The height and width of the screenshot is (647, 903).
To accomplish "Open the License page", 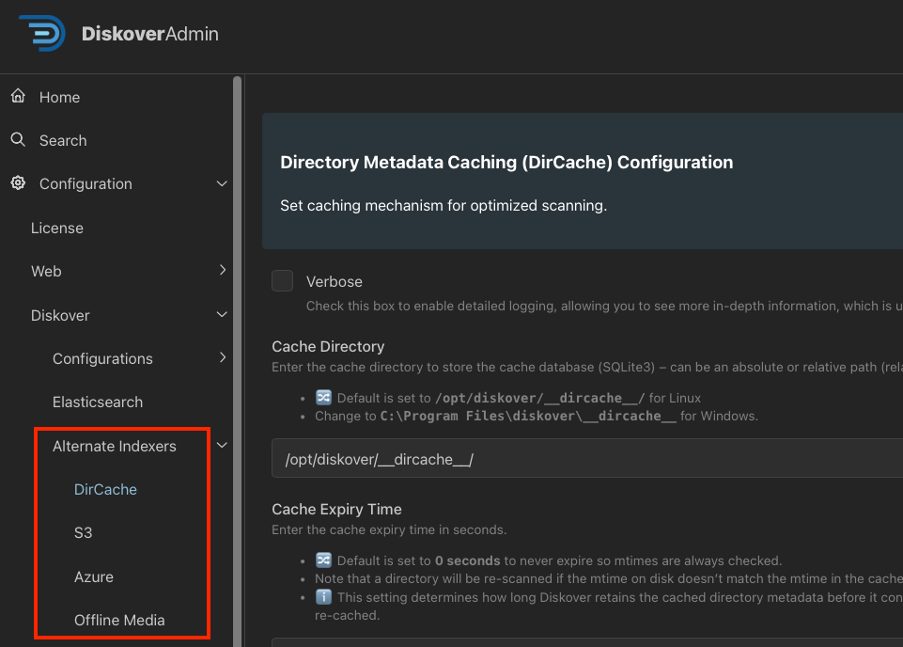I will (x=57, y=228).
